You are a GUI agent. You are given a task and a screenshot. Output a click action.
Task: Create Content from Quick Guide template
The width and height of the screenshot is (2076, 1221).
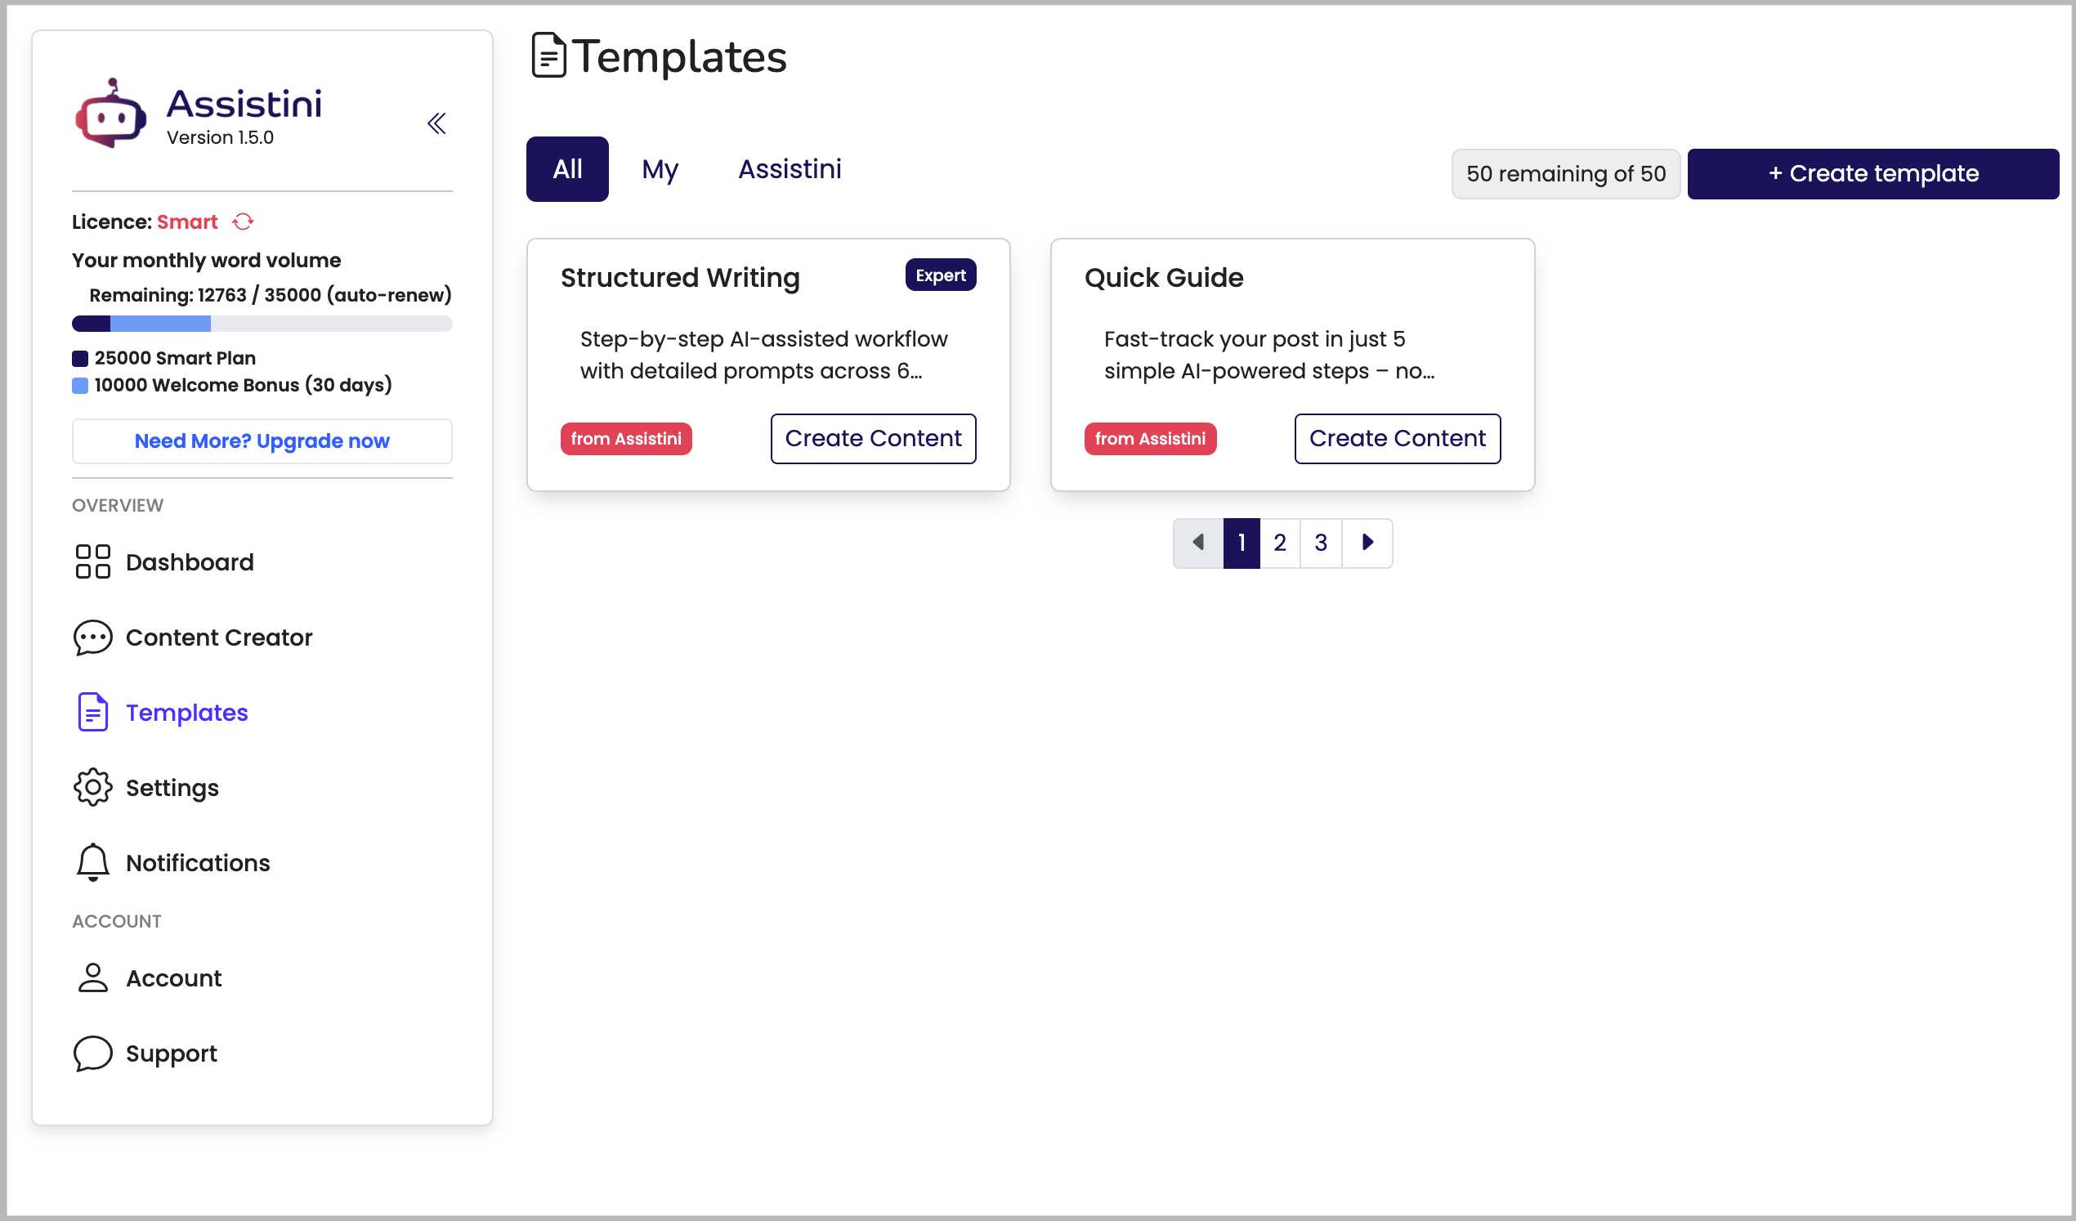(1398, 439)
